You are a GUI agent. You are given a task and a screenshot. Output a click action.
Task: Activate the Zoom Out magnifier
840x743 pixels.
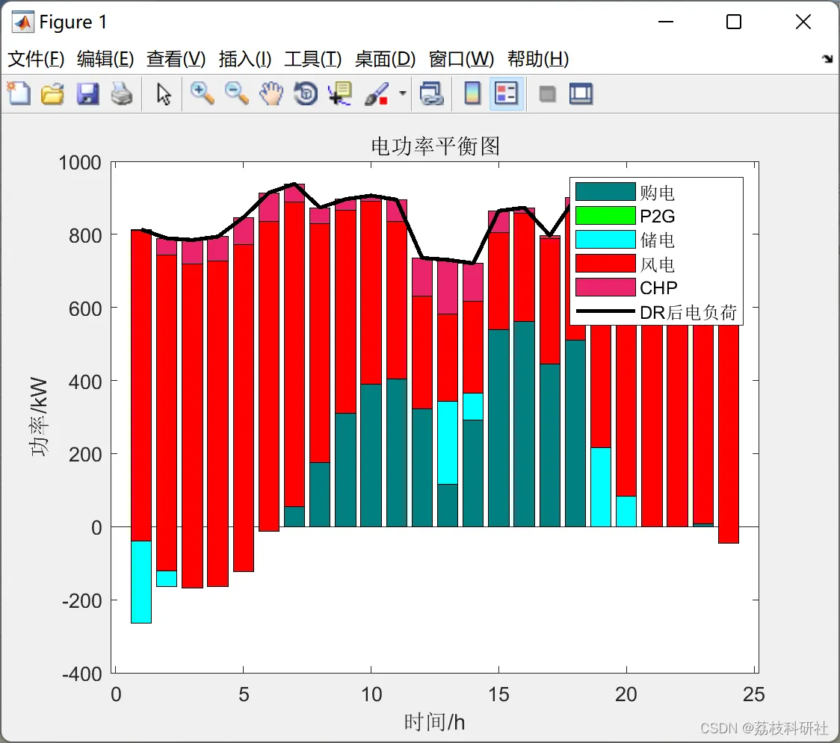pyautogui.click(x=236, y=93)
